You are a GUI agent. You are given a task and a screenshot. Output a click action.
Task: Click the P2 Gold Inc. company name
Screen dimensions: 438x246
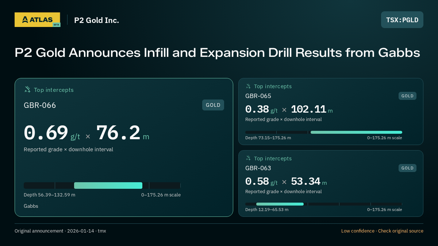coord(97,20)
